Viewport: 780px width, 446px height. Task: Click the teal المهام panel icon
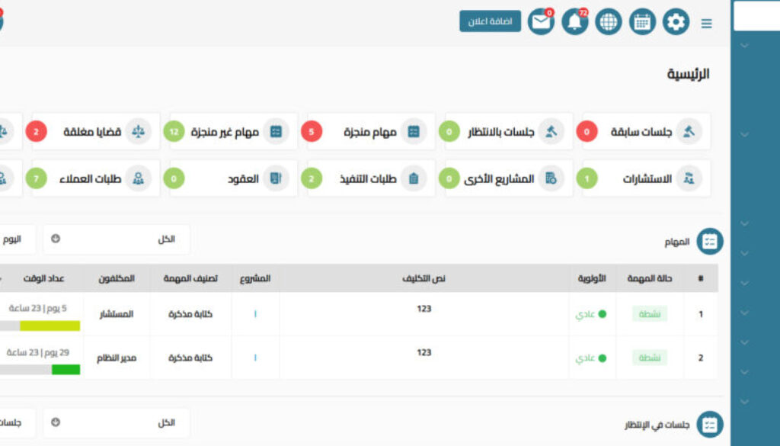tap(710, 240)
